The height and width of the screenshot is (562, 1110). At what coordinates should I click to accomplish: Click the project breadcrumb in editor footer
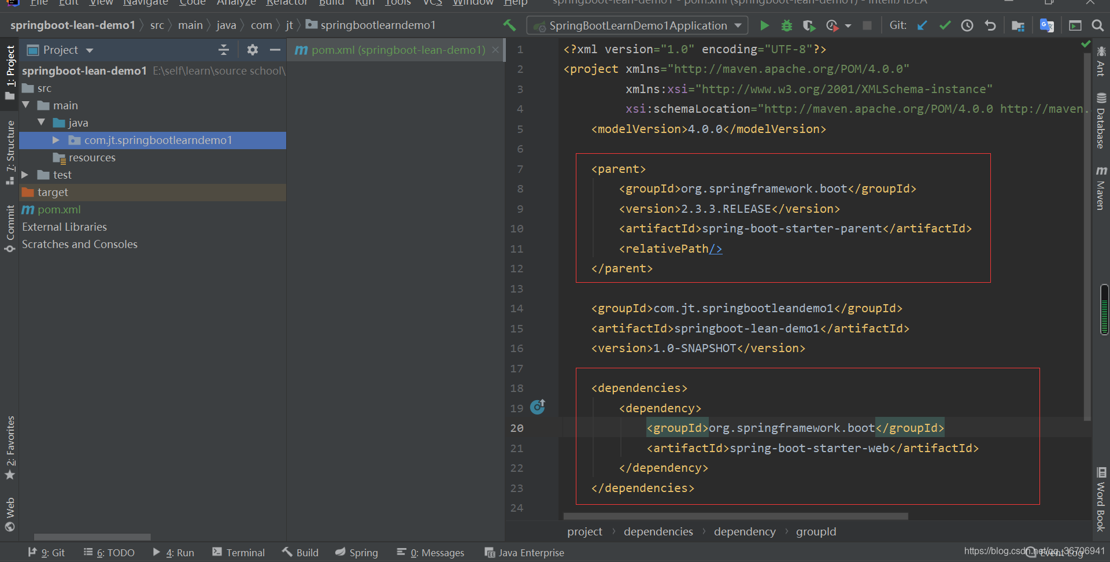point(584,531)
